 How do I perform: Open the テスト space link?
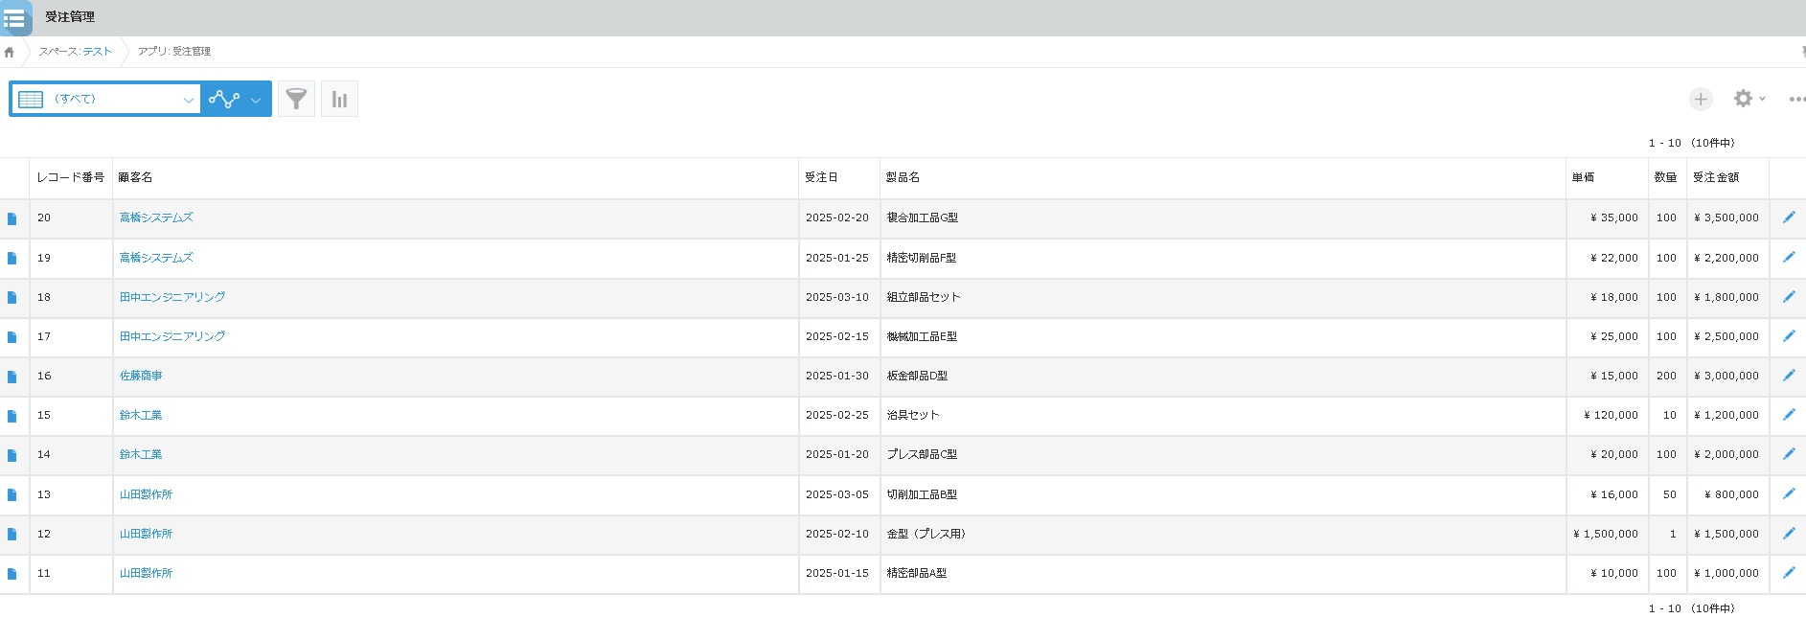coord(97,52)
